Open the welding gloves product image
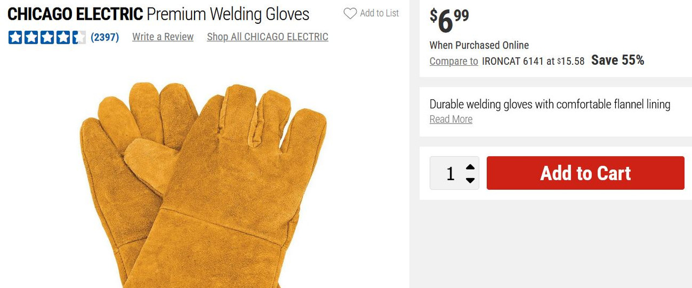Image resolution: width=692 pixels, height=288 pixels. (204, 183)
